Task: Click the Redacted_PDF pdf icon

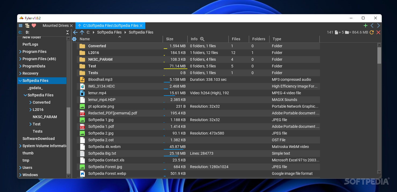Action: coord(82,113)
